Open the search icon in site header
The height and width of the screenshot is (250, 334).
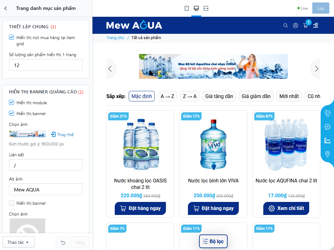pos(286,25)
